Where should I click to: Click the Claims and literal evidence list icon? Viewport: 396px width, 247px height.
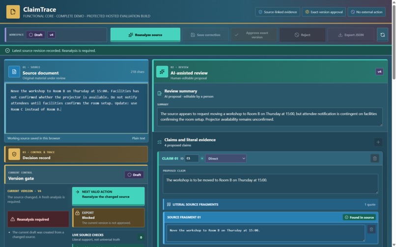coord(159,142)
